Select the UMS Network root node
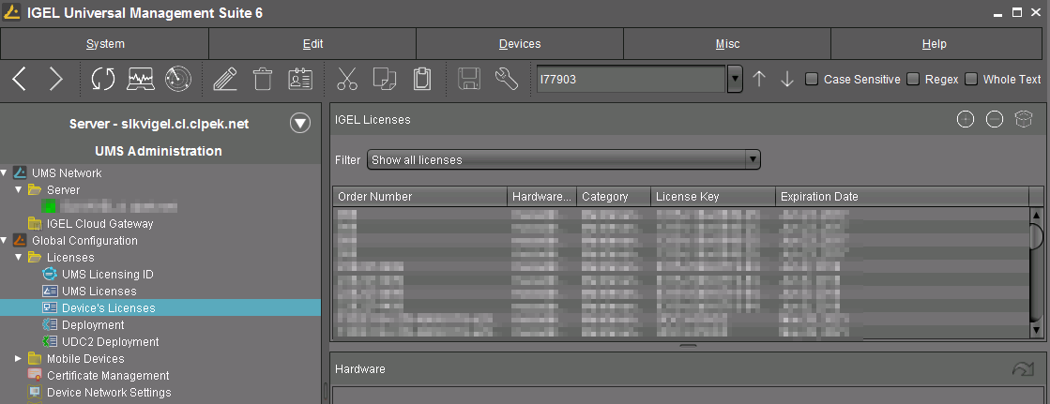 67,173
